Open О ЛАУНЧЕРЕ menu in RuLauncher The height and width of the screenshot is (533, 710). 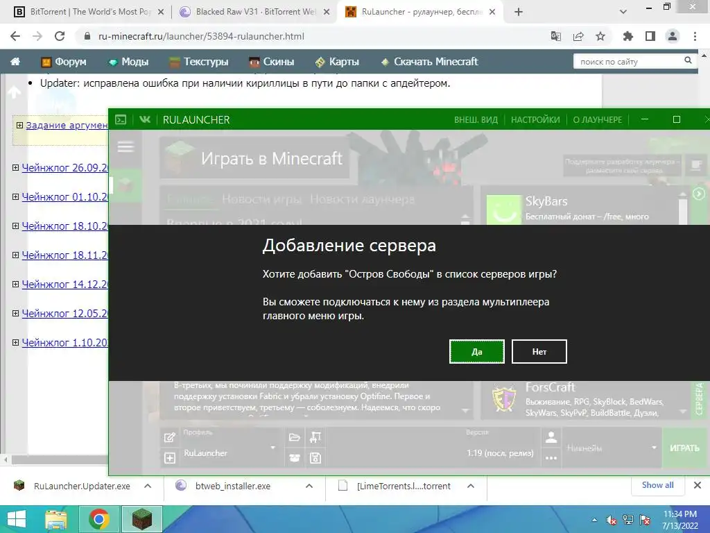pyautogui.click(x=597, y=119)
